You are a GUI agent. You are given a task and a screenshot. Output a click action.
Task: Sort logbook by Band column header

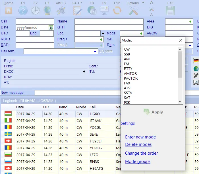click(63, 107)
